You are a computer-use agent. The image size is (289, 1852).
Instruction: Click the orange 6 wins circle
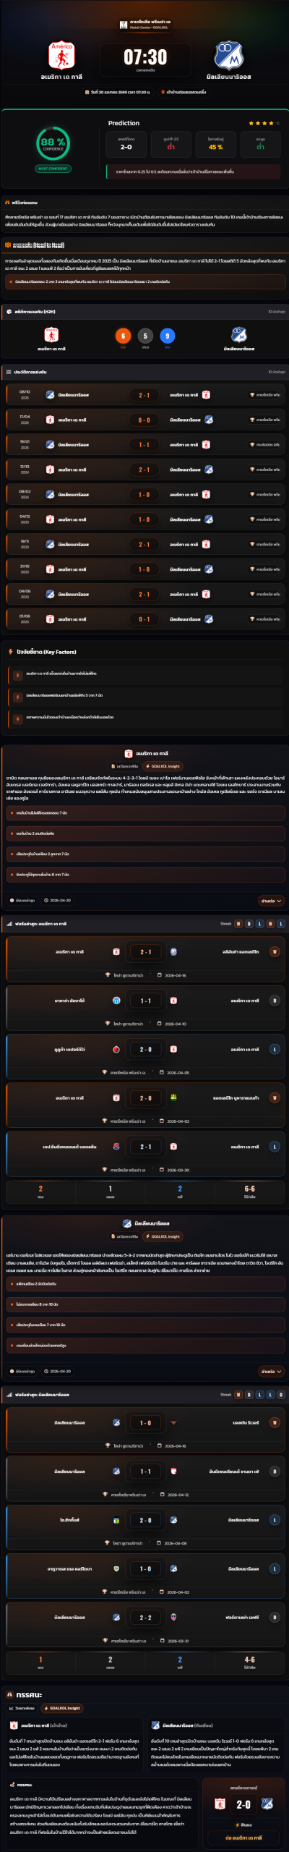[123, 336]
